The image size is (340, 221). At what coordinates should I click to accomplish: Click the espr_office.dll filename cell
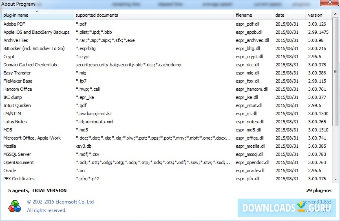(249, 138)
